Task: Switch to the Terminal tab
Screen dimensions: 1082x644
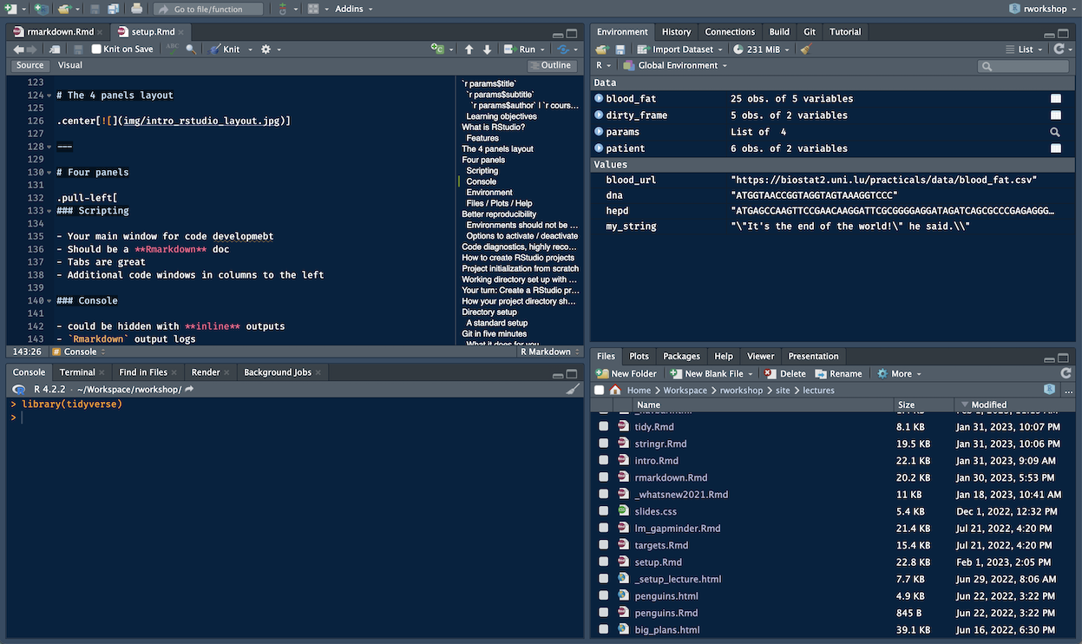Action: point(77,372)
